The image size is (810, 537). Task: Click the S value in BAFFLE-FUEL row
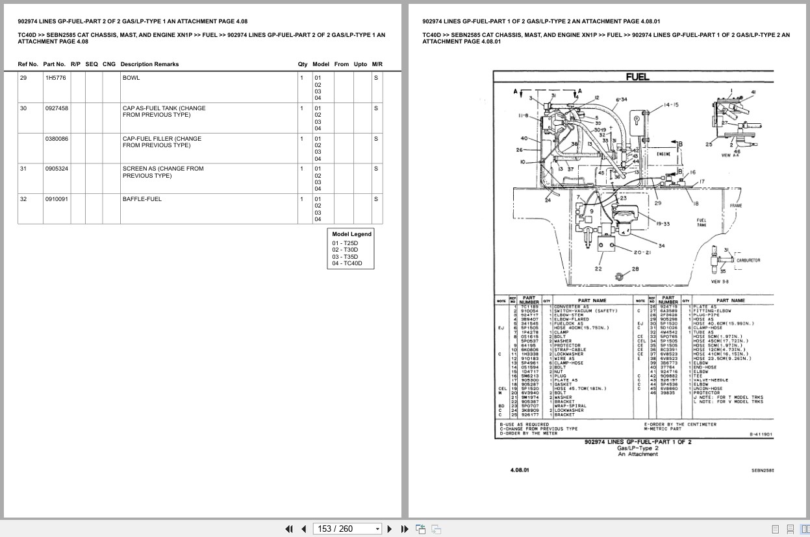tap(375, 199)
